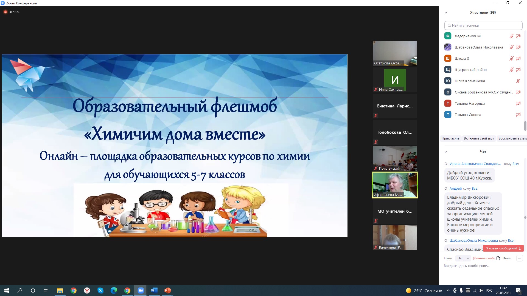
Task: Click Юлия Козменкина's muted microphone icon
Action: (x=518, y=81)
